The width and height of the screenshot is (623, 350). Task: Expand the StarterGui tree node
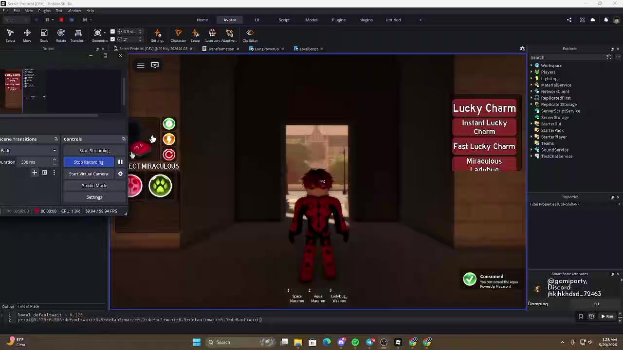(531, 124)
